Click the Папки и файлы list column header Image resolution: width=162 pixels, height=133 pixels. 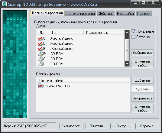(83, 80)
